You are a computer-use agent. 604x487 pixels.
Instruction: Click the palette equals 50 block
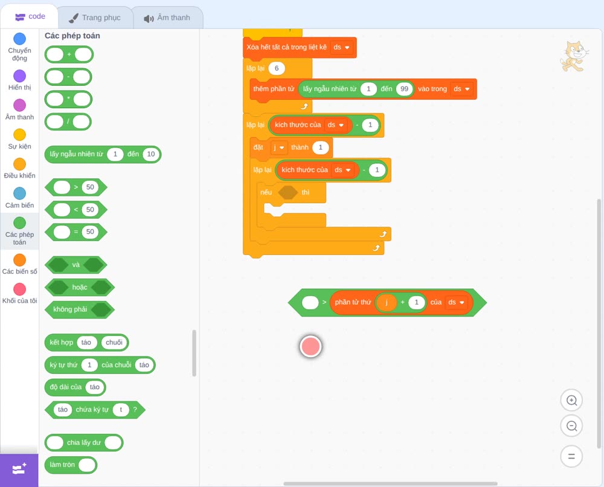(76, 232)
